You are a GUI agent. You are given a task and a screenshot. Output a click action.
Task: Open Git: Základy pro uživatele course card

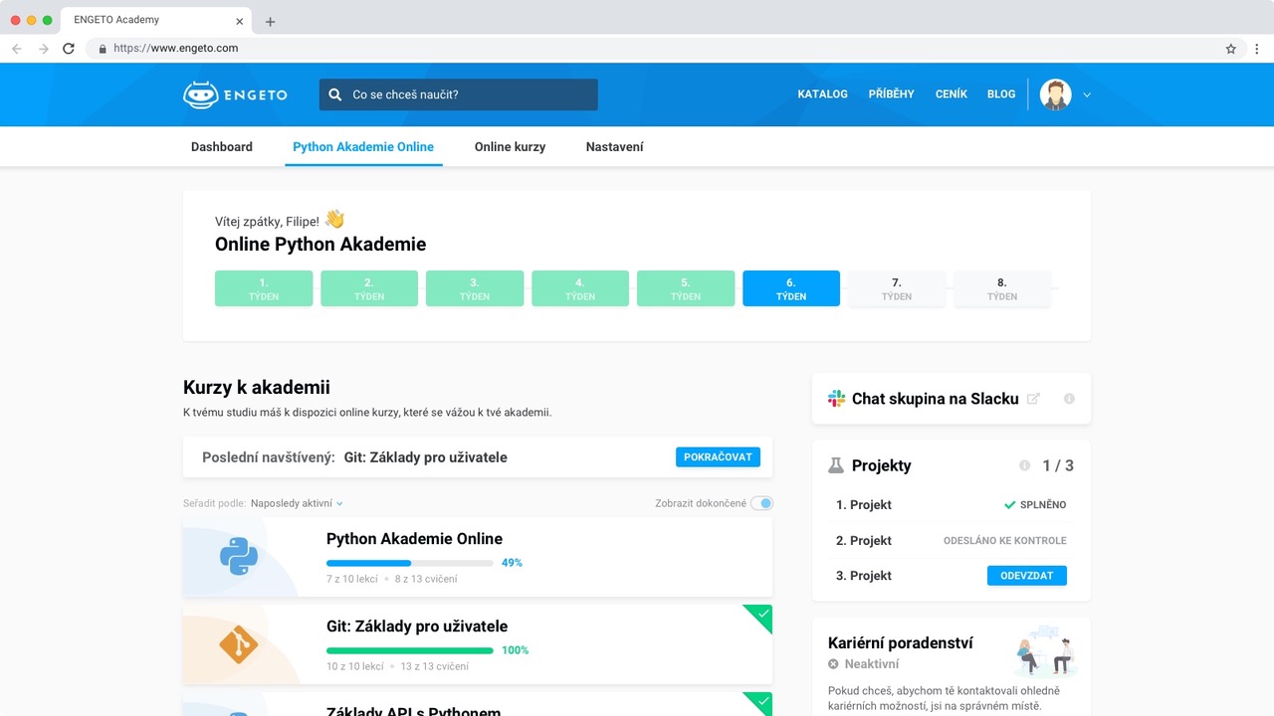pos(478,644)
